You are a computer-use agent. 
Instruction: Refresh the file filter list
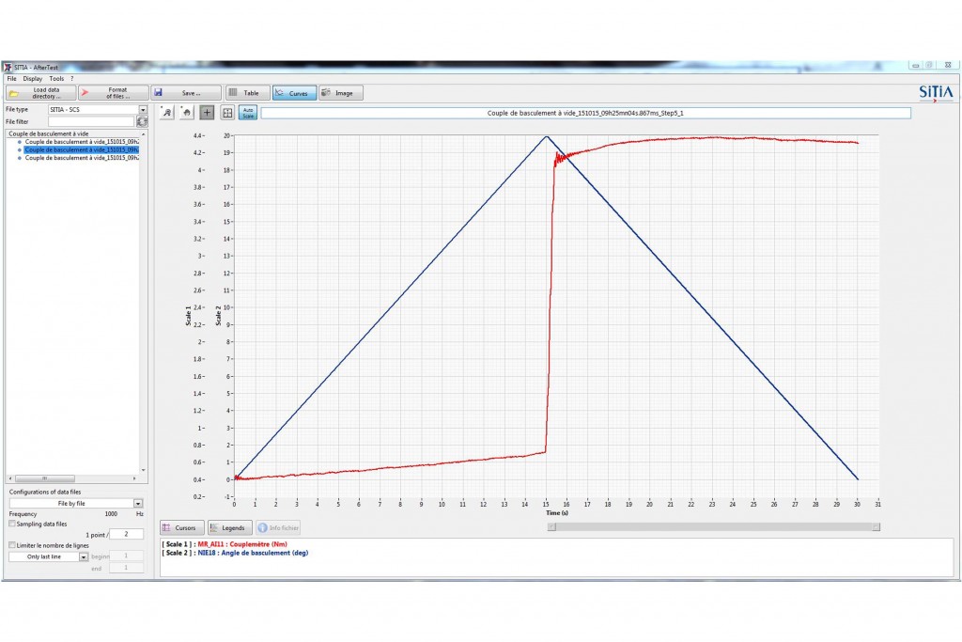[142, 121]
